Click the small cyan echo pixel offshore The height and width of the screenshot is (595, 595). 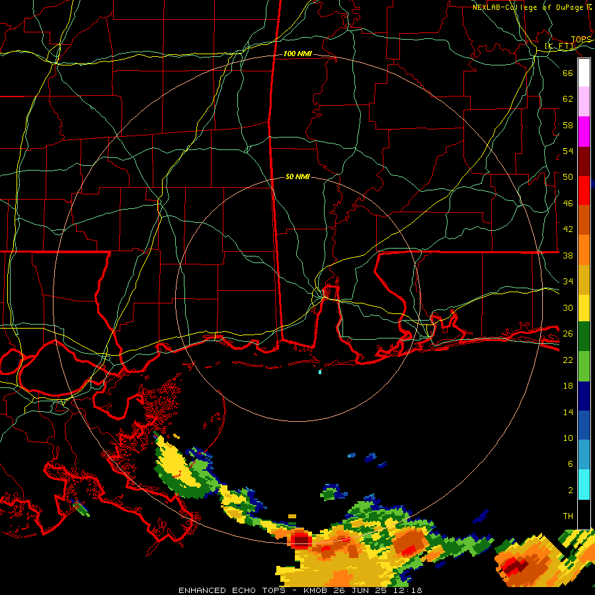320,372
